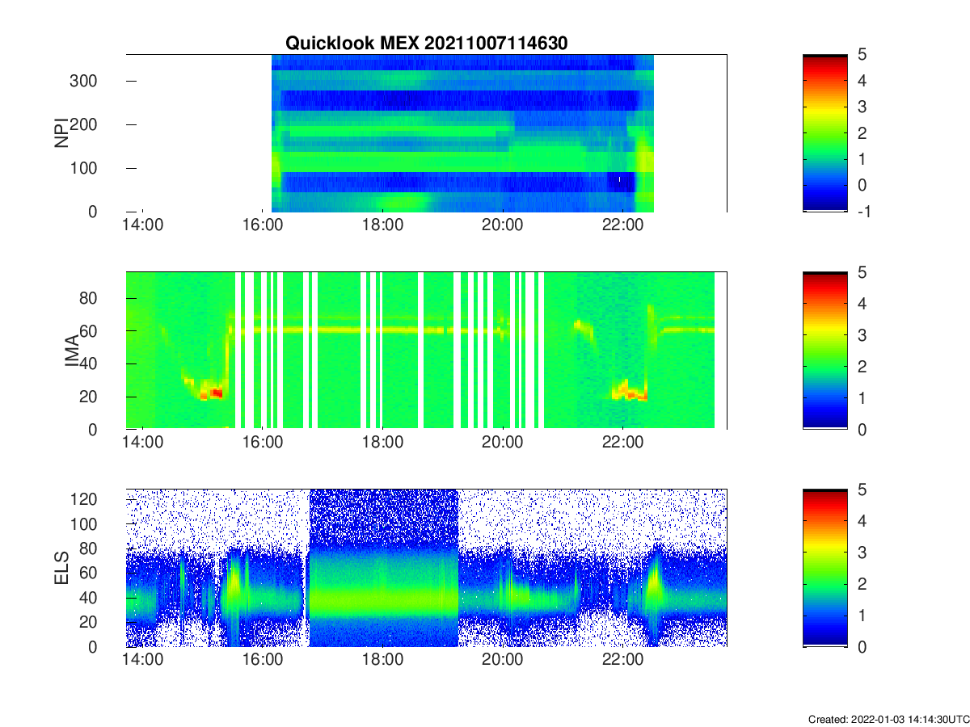Click the 18:00 label under NPI plot
This screenshot has height=727, width=970.
click(382, 226)
